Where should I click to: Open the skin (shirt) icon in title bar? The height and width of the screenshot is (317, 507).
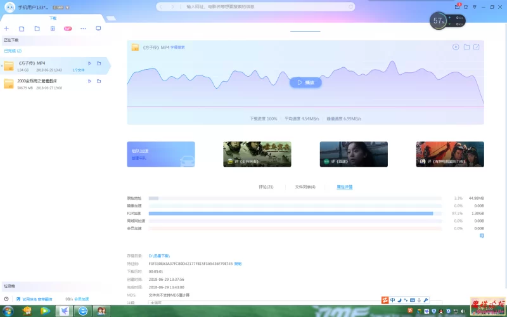[466, 7]
